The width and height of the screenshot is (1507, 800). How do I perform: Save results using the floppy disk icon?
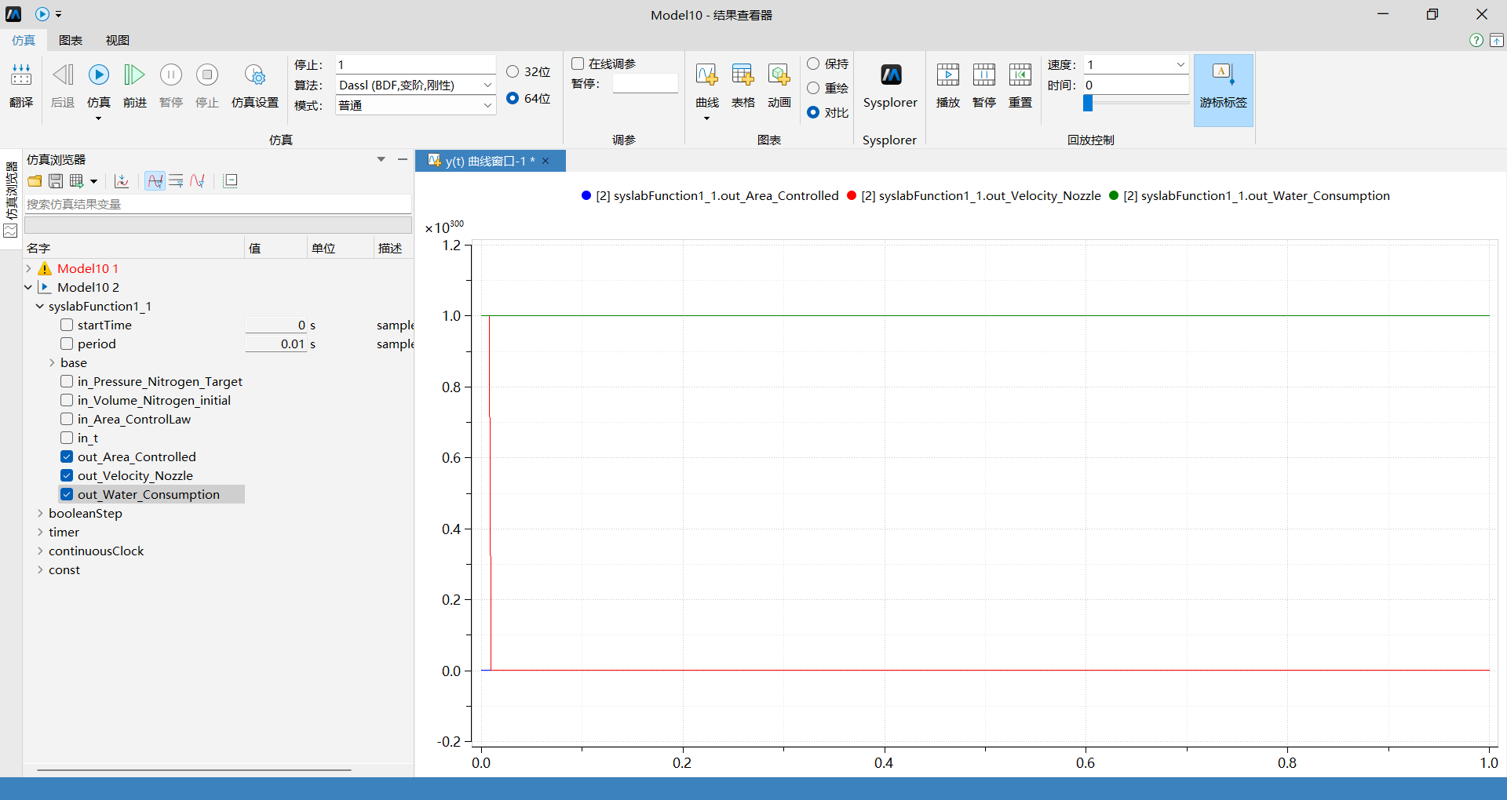(x=56, y=181)
